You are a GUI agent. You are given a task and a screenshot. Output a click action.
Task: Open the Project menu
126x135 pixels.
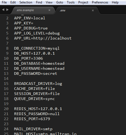coord(83,2)
